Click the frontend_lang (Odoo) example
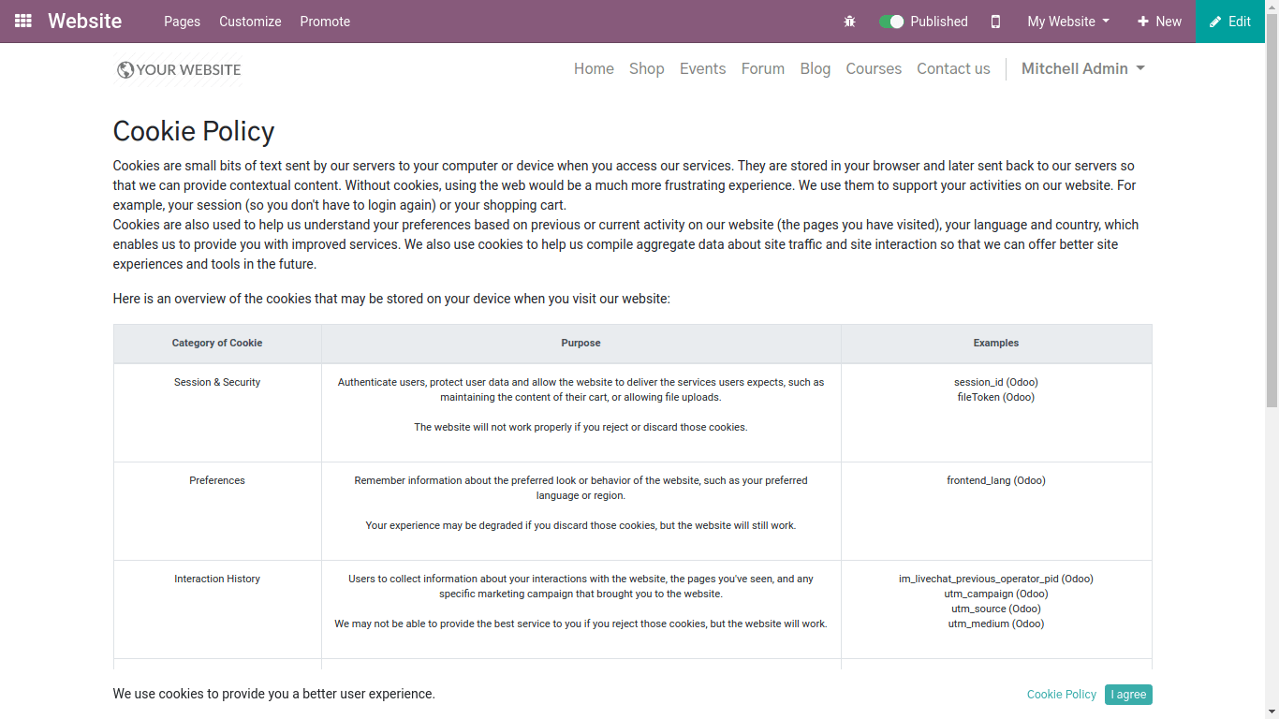 [996, 481]
